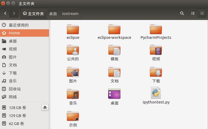Click the PycharmProjects folder name

(x=156, y=38)
